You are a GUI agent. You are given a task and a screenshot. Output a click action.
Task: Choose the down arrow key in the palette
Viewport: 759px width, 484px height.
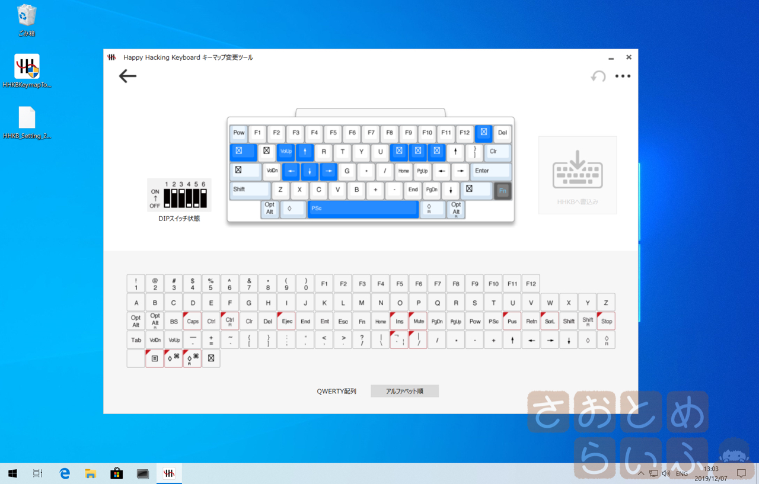pyautogui.click(x=569, y=340)
